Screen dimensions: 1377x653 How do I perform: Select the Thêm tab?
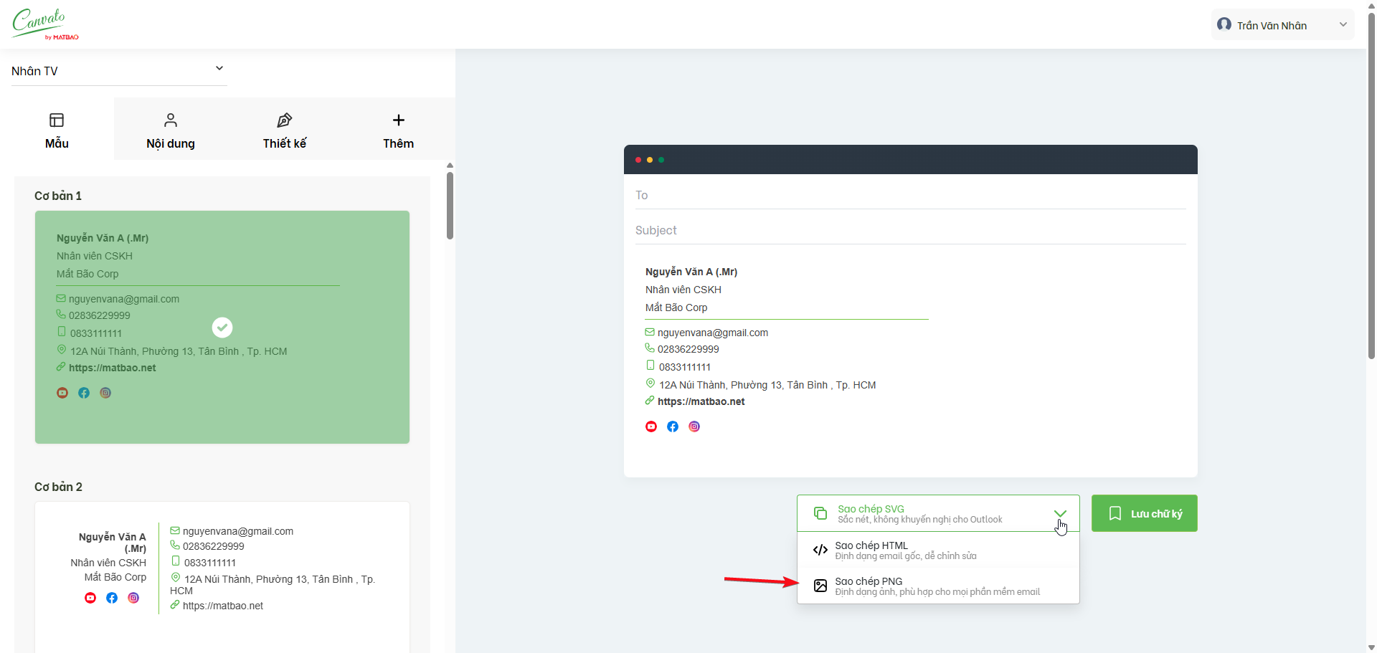398,130
